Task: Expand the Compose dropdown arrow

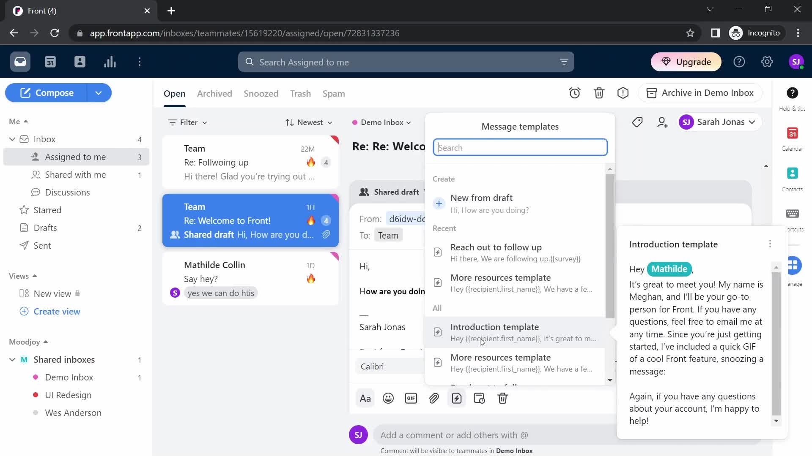Action: pos(99,93)
